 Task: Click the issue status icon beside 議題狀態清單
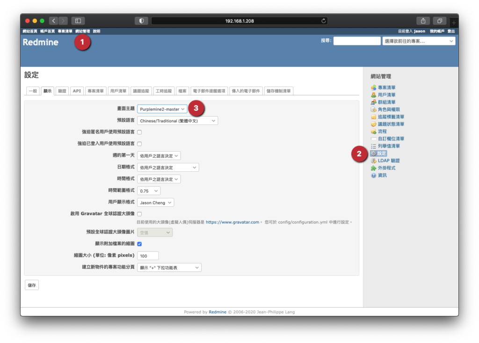click(373, 124)
